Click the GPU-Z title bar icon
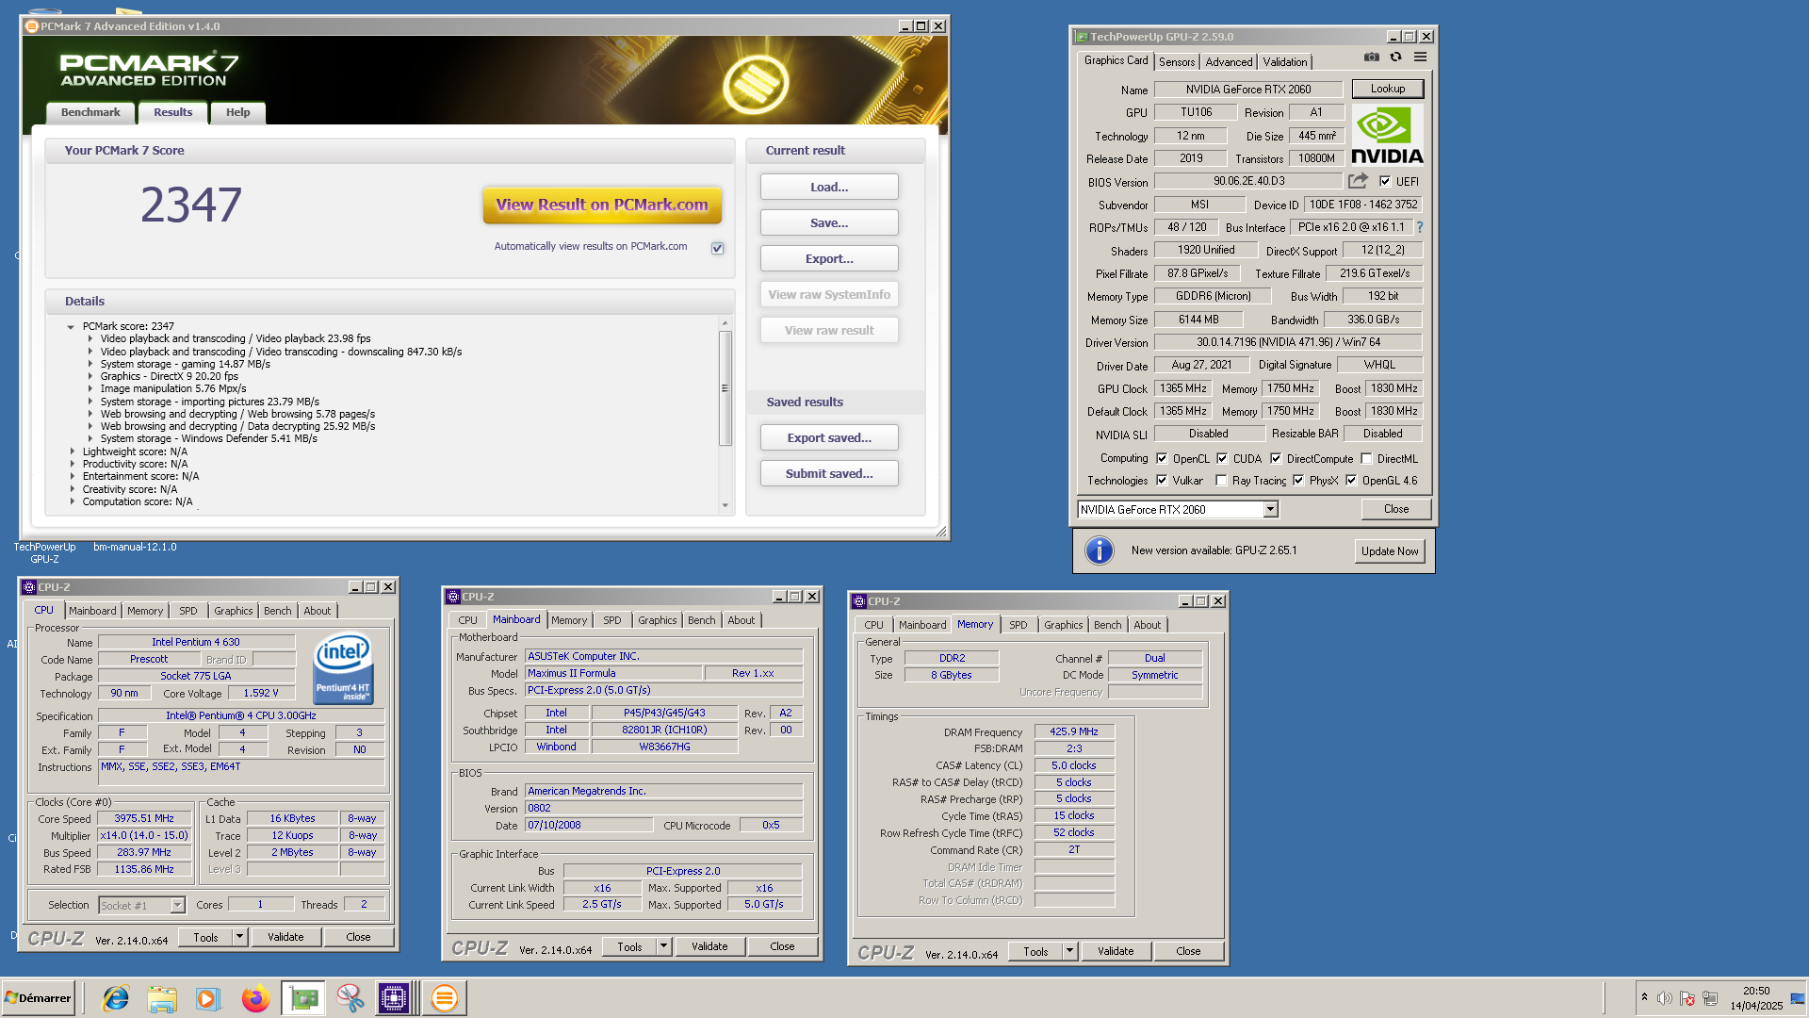1809x1018 pixels. (x=1082, y=37)
